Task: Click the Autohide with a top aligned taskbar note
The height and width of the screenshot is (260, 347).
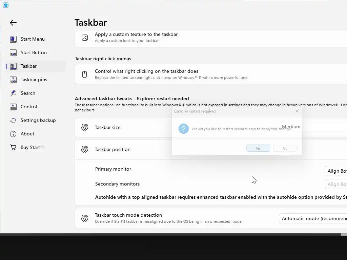Action: [x=221, y=197]
